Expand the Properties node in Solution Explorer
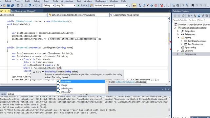The image size is (210, 118). click(x=178, y=31)
